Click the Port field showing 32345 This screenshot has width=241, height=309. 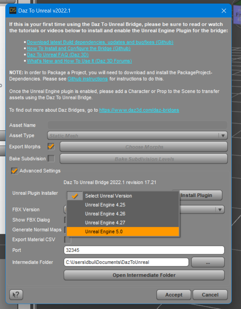tap(144, 250)
